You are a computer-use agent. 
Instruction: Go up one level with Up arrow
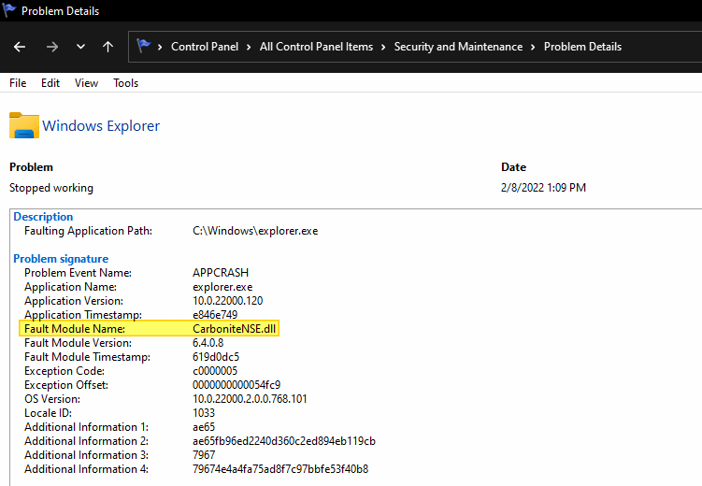[x=108, y=47]
